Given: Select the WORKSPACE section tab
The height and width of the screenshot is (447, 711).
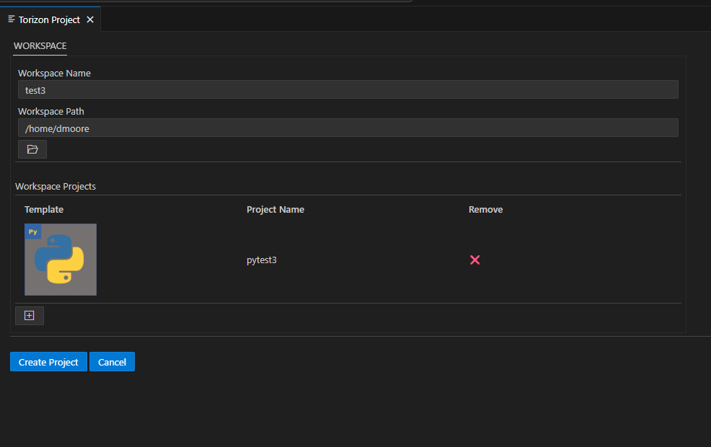Looking at the screenshot, I should [x=40, y=46].
